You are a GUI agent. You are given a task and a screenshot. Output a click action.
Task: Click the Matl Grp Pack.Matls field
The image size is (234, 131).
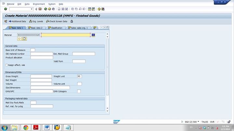pyautogui.click(x=33, y=102)
